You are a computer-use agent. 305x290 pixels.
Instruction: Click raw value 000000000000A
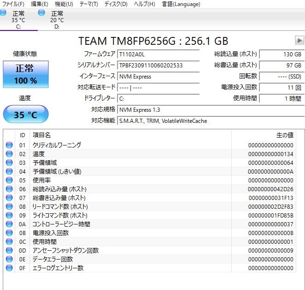271,172
